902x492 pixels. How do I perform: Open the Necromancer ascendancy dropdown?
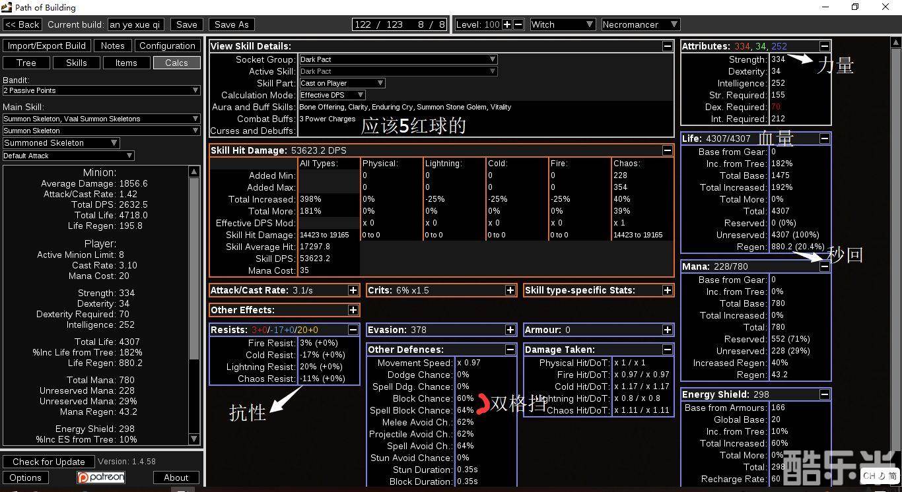point(640,24)
